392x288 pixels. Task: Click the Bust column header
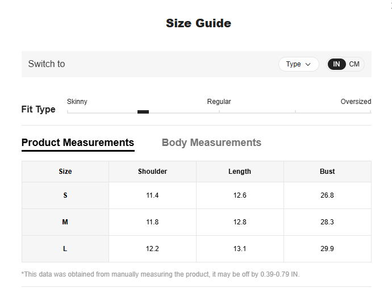coord(327,172)
